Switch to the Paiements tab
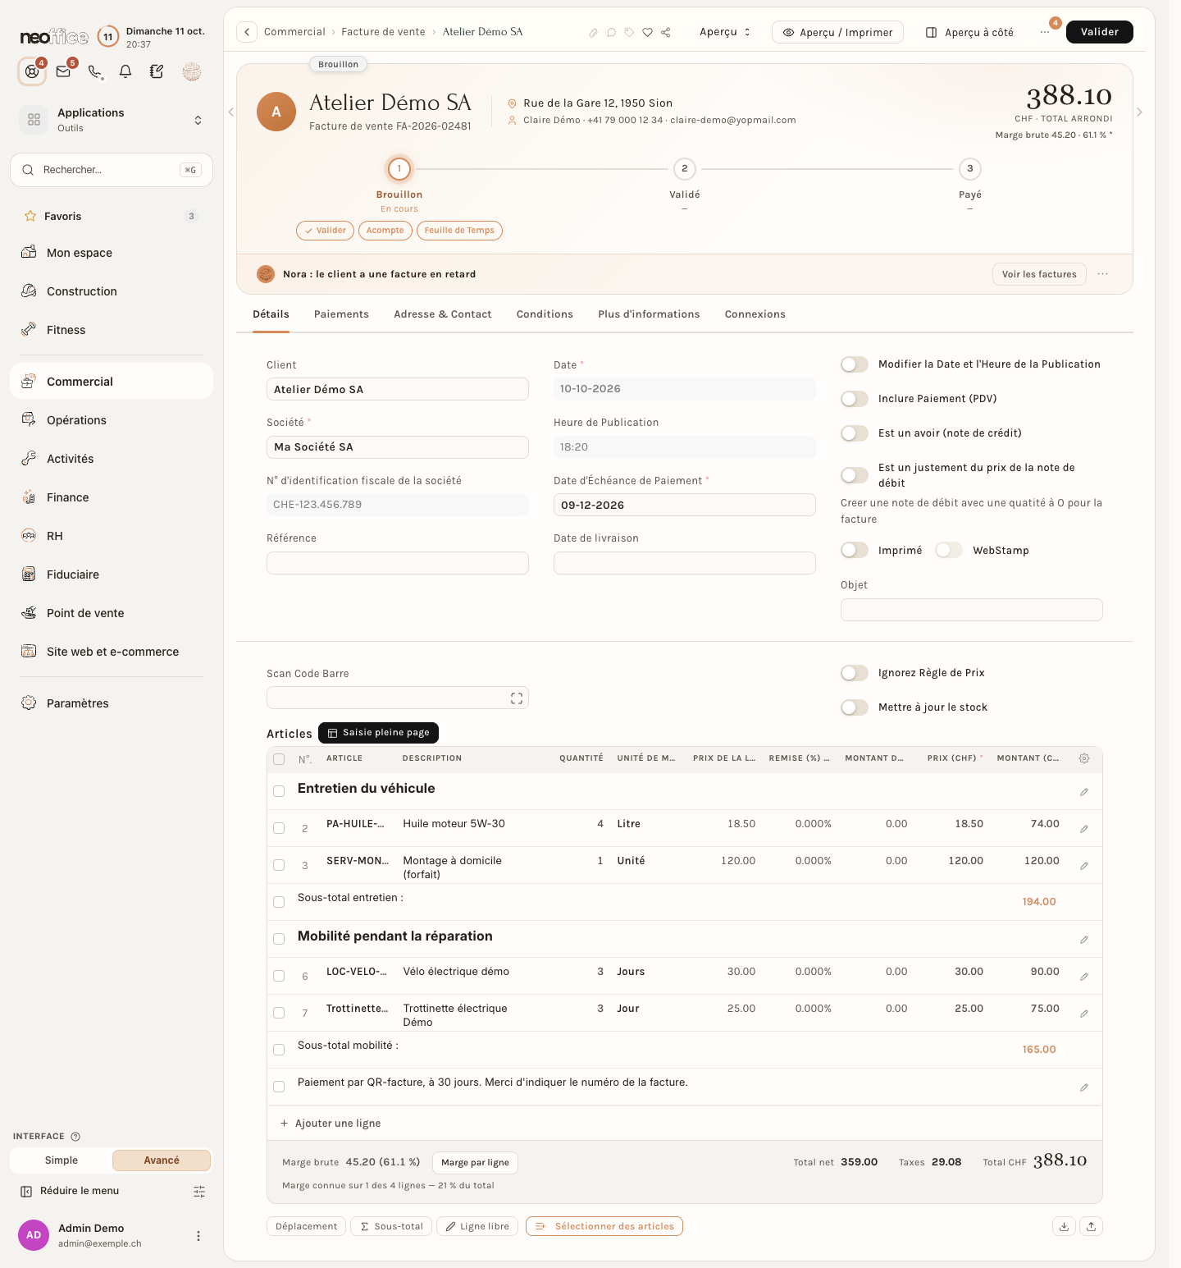The image size is (1181, 1268). 341,314
